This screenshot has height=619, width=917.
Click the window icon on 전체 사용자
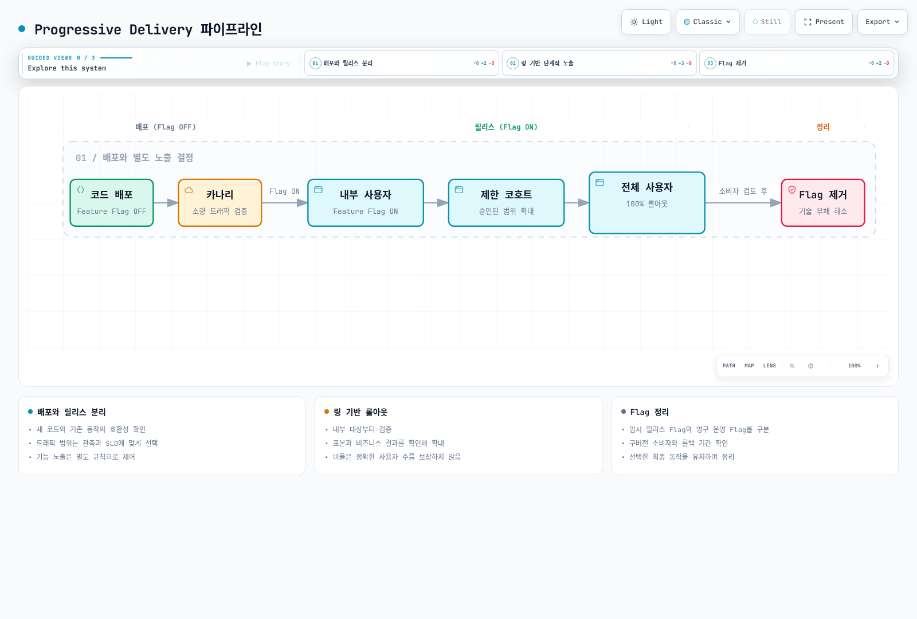tap(600, 182)
